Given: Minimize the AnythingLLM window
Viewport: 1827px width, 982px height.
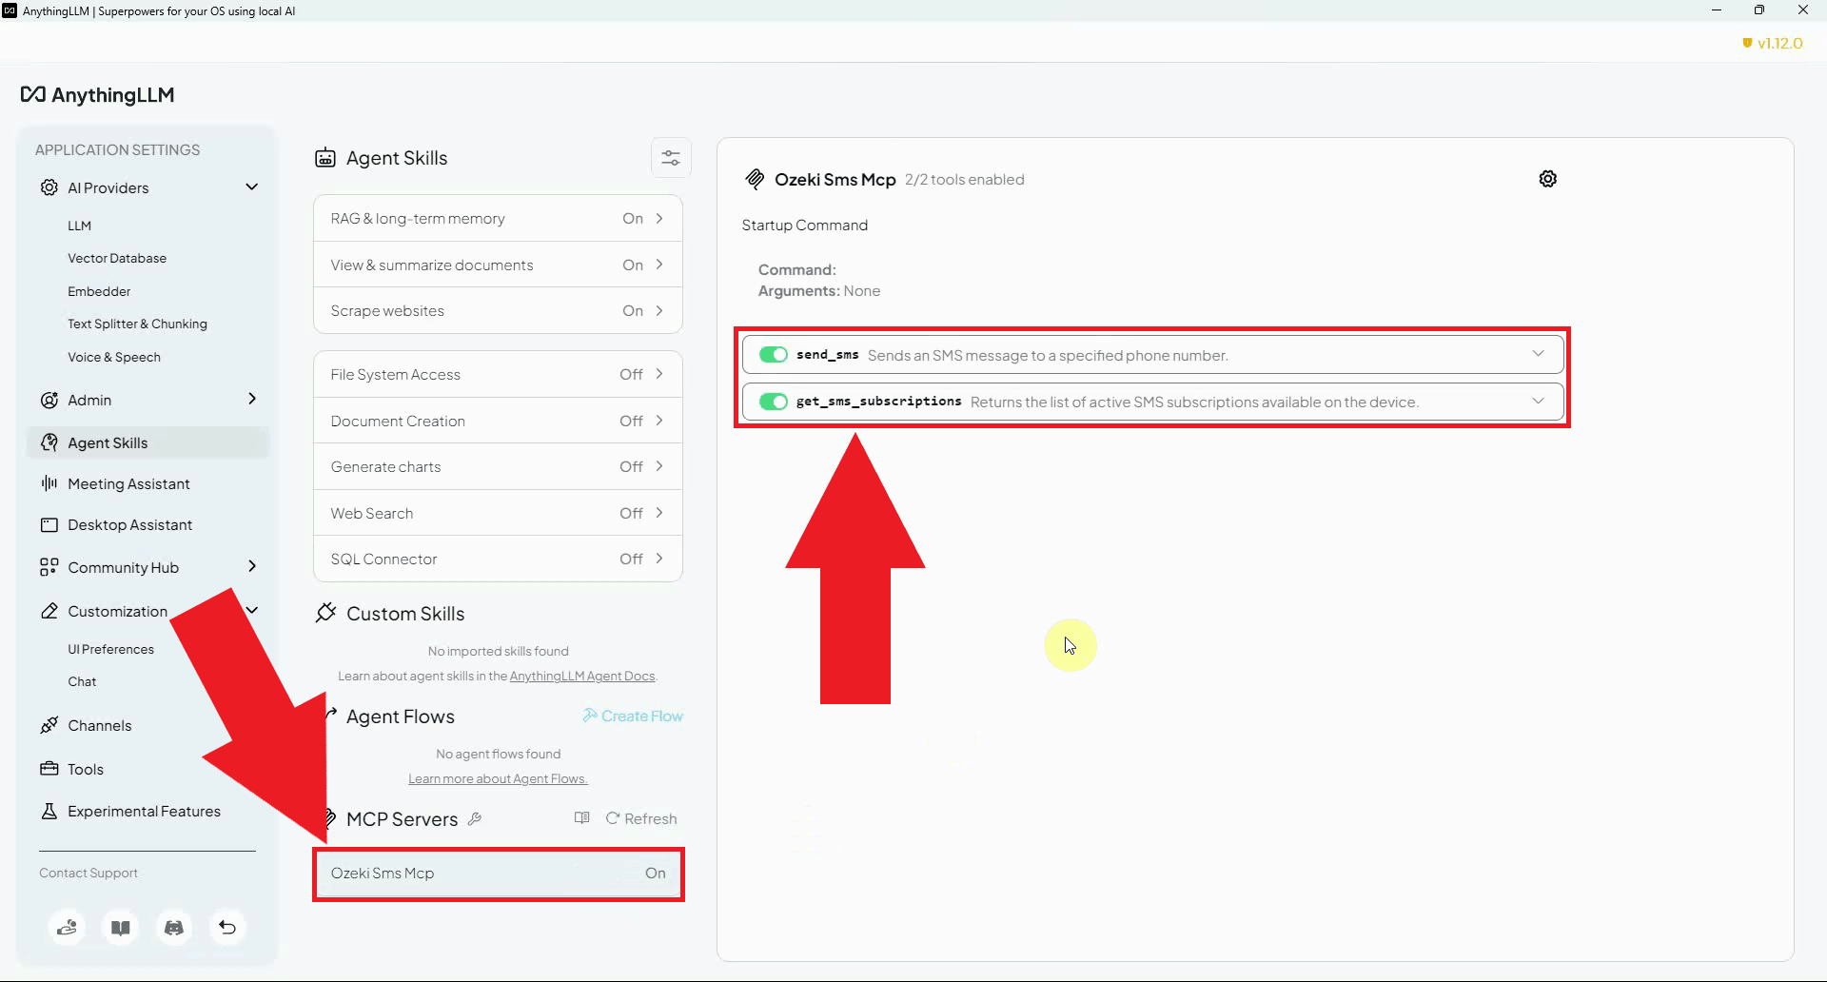Looking at the screenshot, I should point(1717,10).
